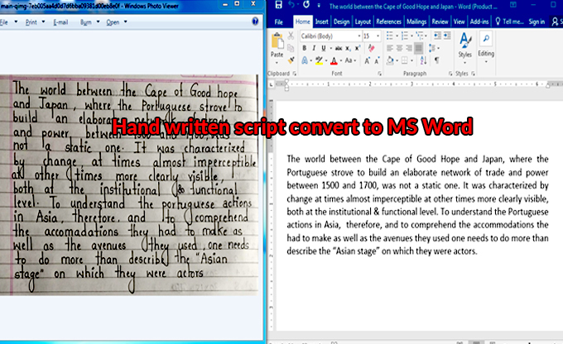563x344 pixels.
Task: Switch to the Insert ribbon tab
Action: (321, 21)
